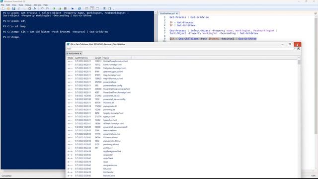Select the Event.Format.ps1xml row
The image size is (318, 179).
182,65
